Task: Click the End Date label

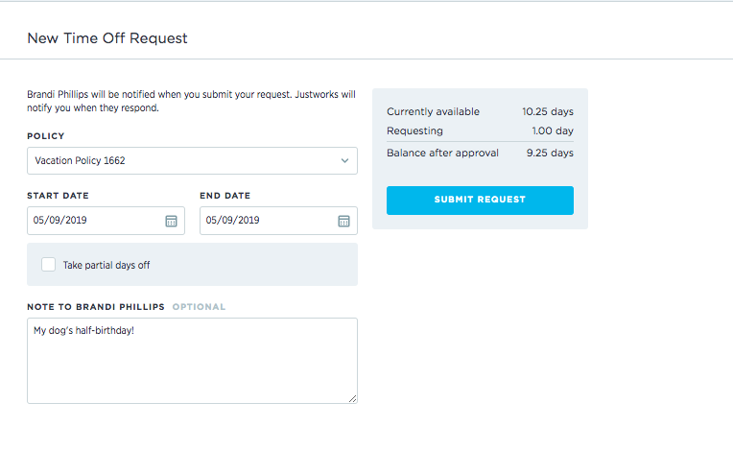Action: click(225, 196)
